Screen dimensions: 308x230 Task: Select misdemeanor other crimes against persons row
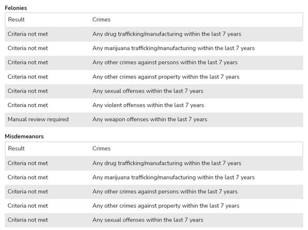click(x=154, y=192)
